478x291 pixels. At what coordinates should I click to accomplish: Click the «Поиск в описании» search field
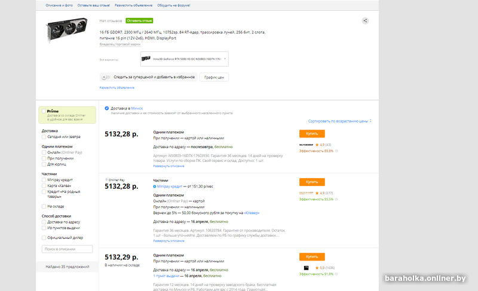67,249
